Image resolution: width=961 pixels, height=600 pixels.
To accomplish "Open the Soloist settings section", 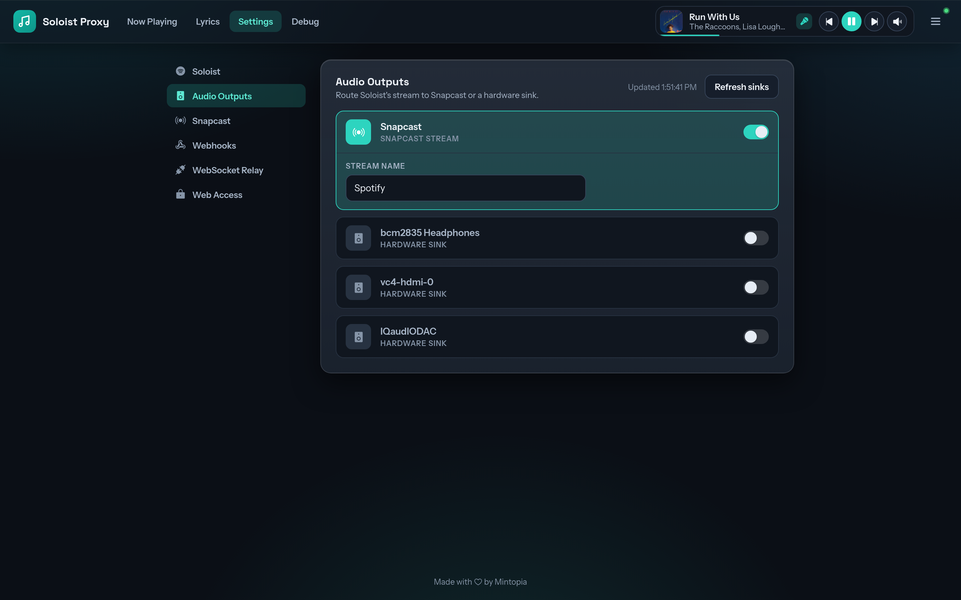I will 236,71.
